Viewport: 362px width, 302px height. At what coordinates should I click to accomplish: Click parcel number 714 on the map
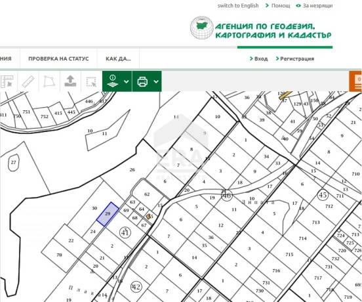click(302, 238)
